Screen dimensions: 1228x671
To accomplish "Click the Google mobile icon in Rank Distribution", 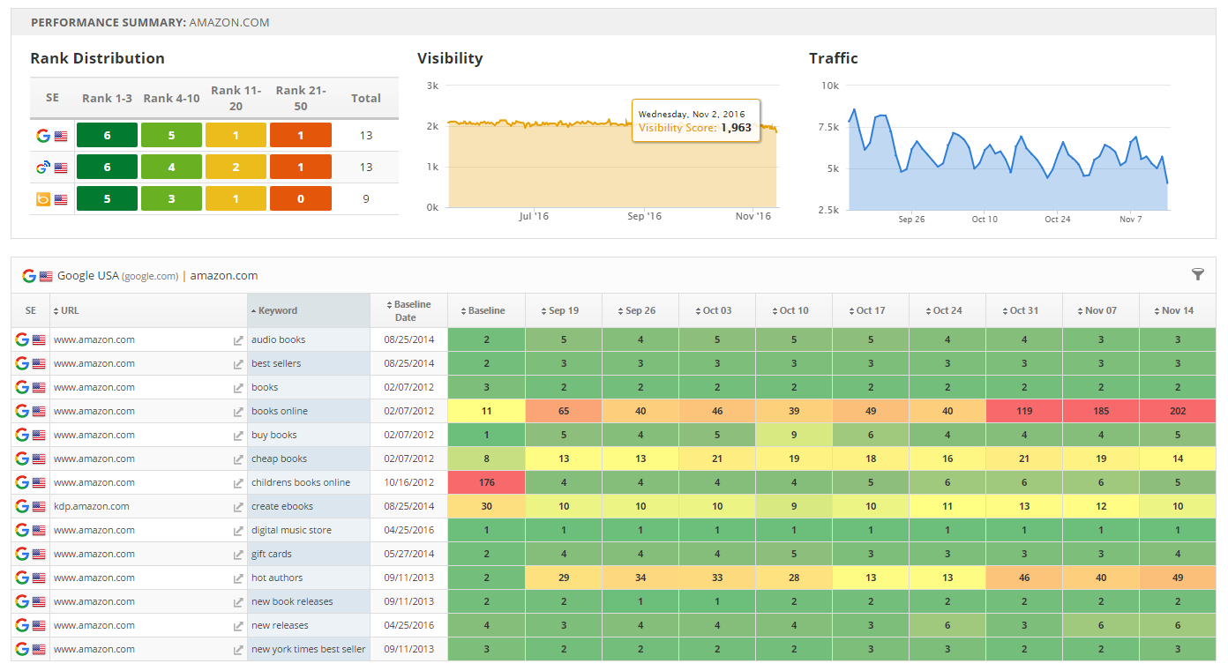I will pyautogui.click(x=42, y=168).
